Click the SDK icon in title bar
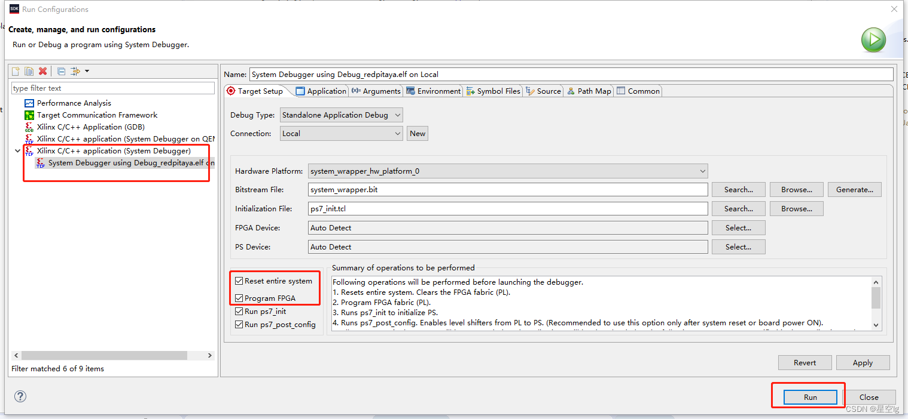Image resolution: width=908 pixels, height=419 pixels. coord(14,8)
